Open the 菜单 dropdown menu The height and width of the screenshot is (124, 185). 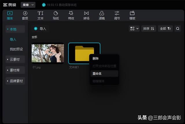(x=28, y=5)
